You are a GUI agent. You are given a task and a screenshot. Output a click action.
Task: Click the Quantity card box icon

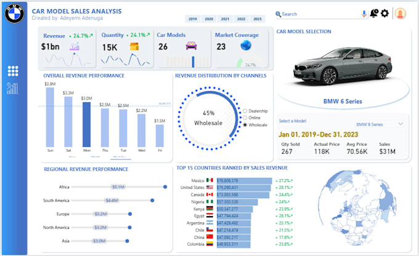(x=134, y=46)
